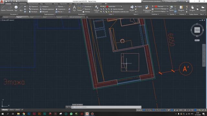Expand the Рисование panel
This screenshot has width=207, height=116.
14,14
